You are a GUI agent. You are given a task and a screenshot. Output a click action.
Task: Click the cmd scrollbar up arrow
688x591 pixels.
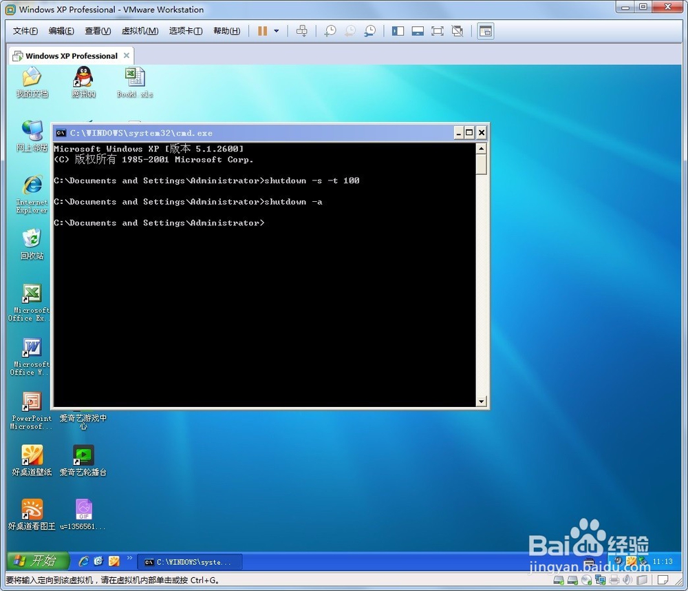click(x=482, y=149)
